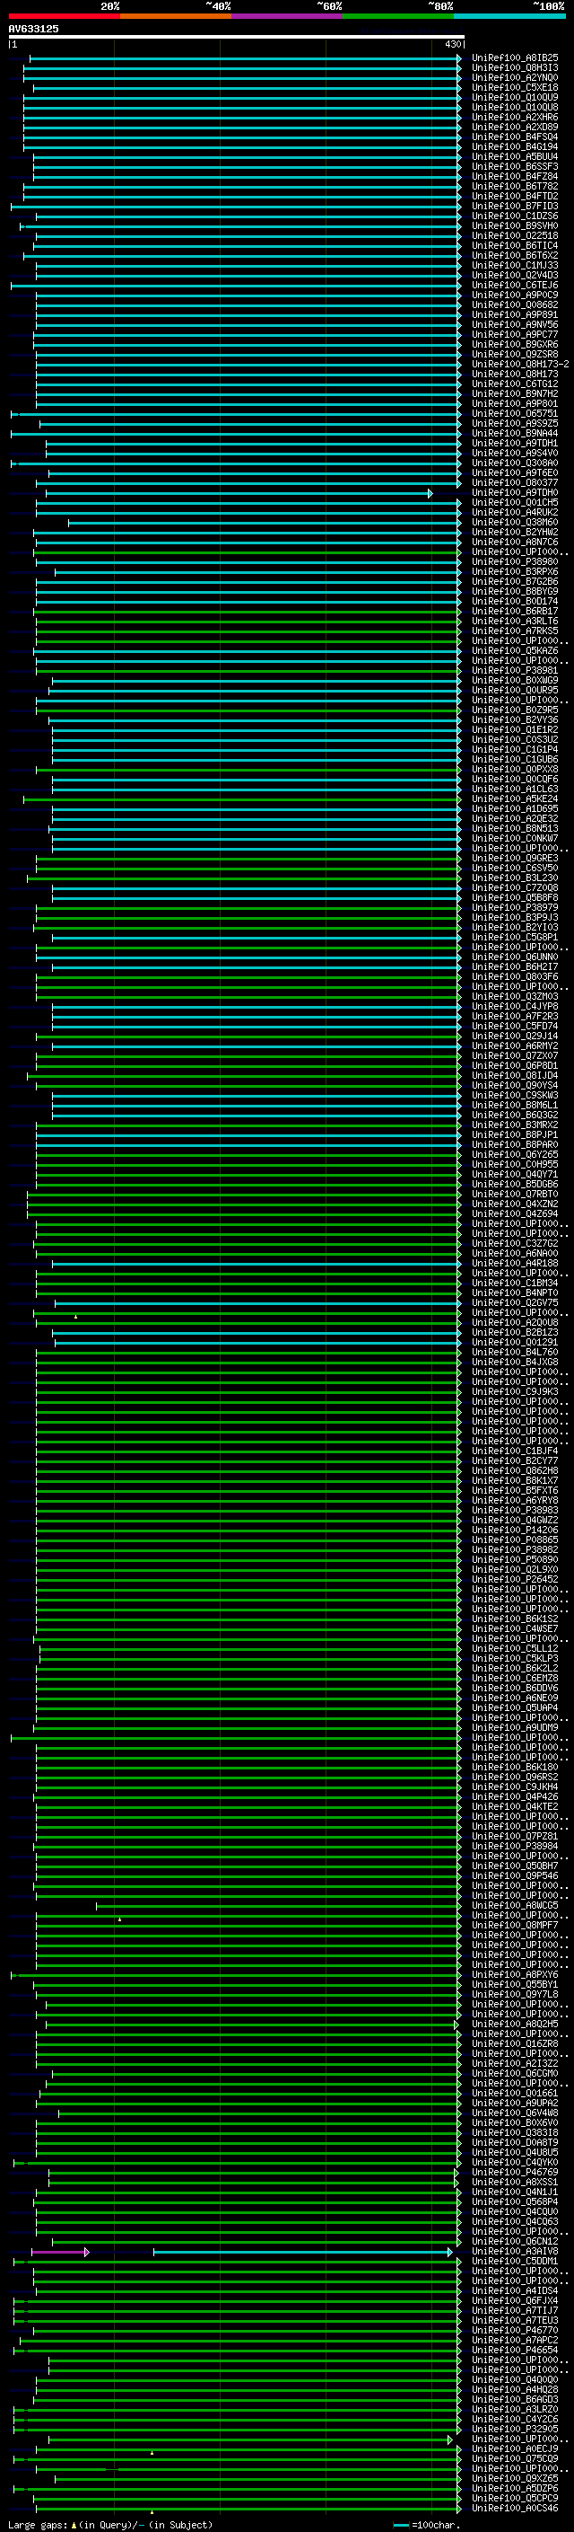Select the UniRef100_Q5UAP4 label
Screen dimensions: 574x2532
[515, 1708]
